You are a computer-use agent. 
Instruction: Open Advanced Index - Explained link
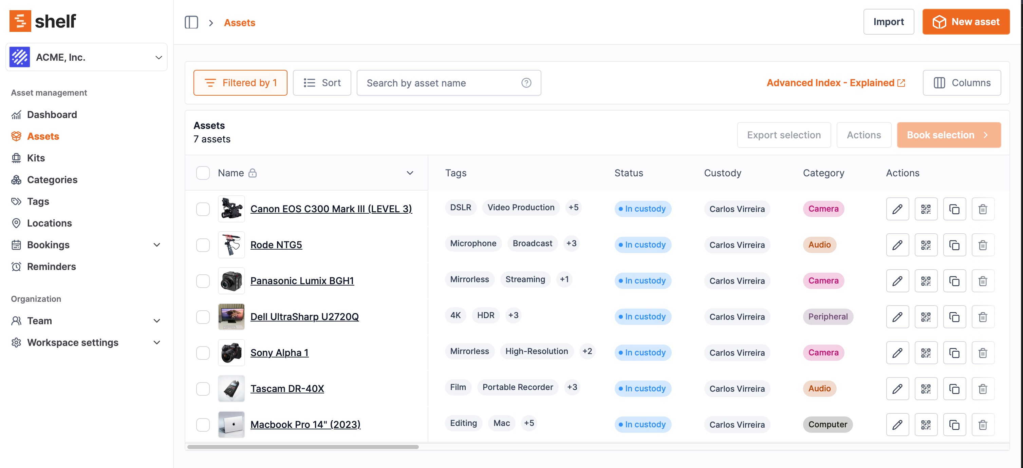[x=836, y=82]
